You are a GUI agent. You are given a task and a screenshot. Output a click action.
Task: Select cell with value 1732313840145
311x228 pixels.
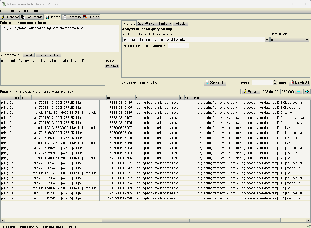[x=121, y=103]
